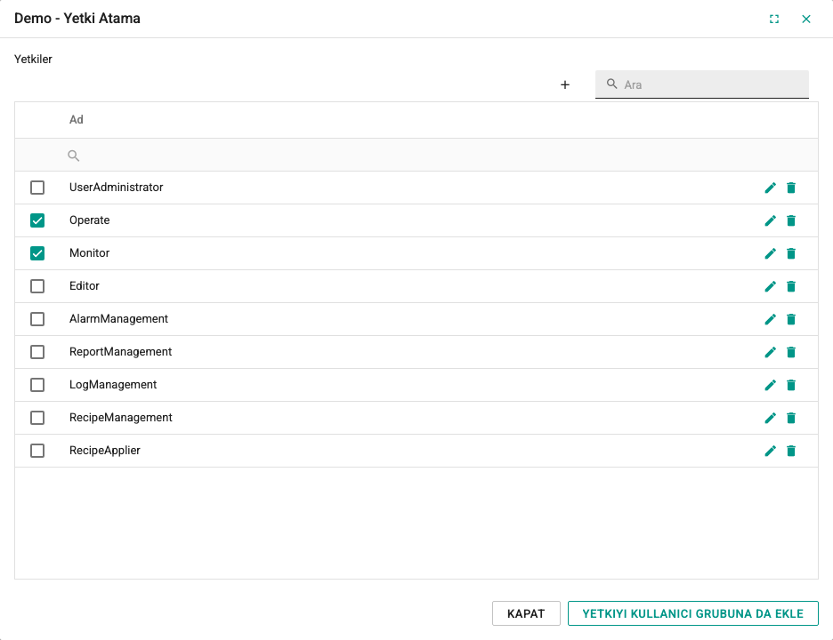Select the RecipeApplier row name

[105, 451]
